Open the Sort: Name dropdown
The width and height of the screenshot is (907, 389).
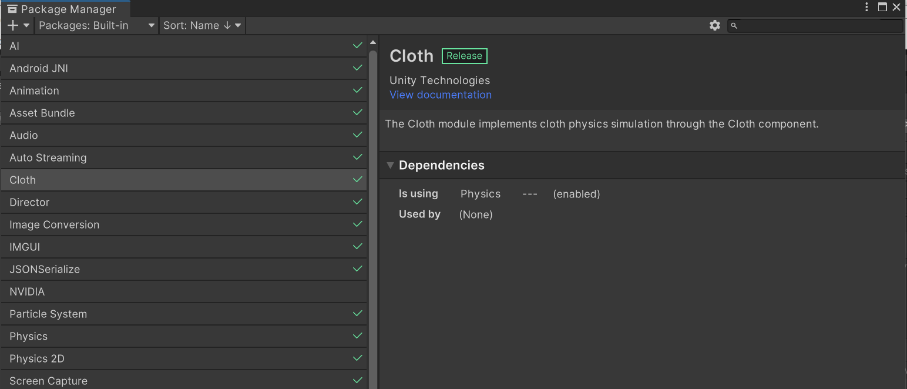[x=202, y=25]
